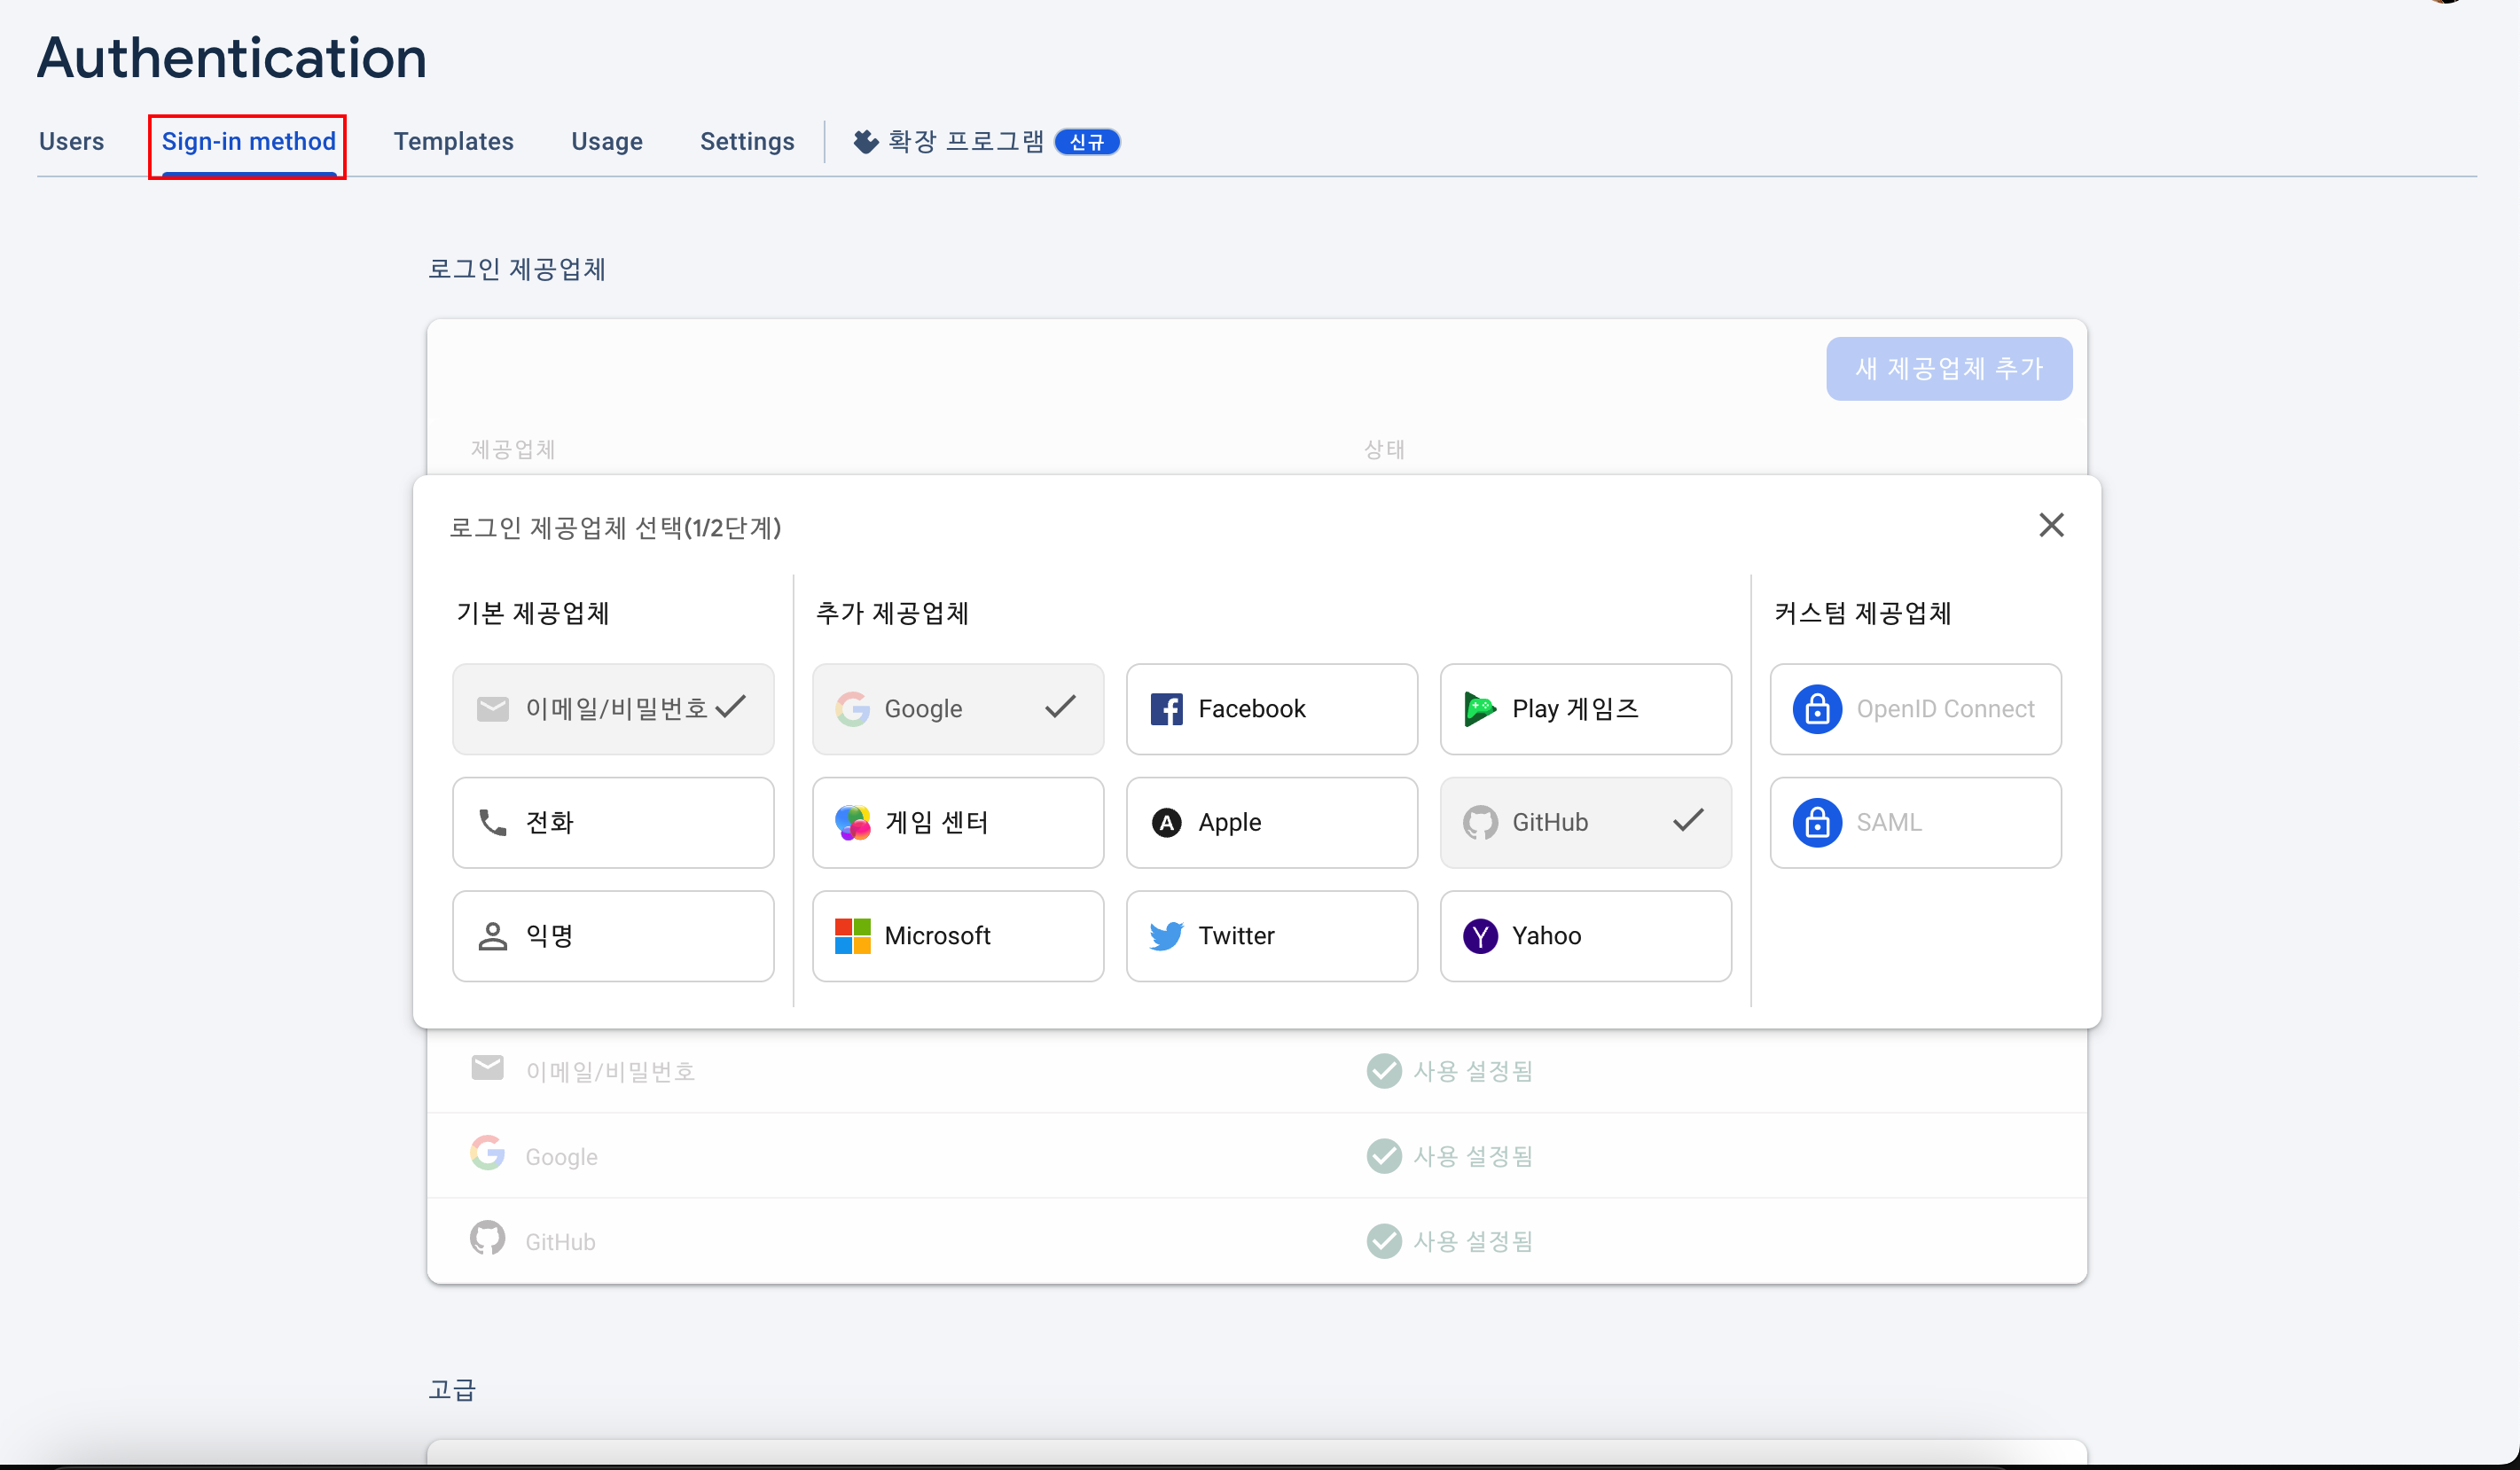Pick the Microsoft provider tile
This screenshot has height=1470, width=2520.
tap(957, 936)
